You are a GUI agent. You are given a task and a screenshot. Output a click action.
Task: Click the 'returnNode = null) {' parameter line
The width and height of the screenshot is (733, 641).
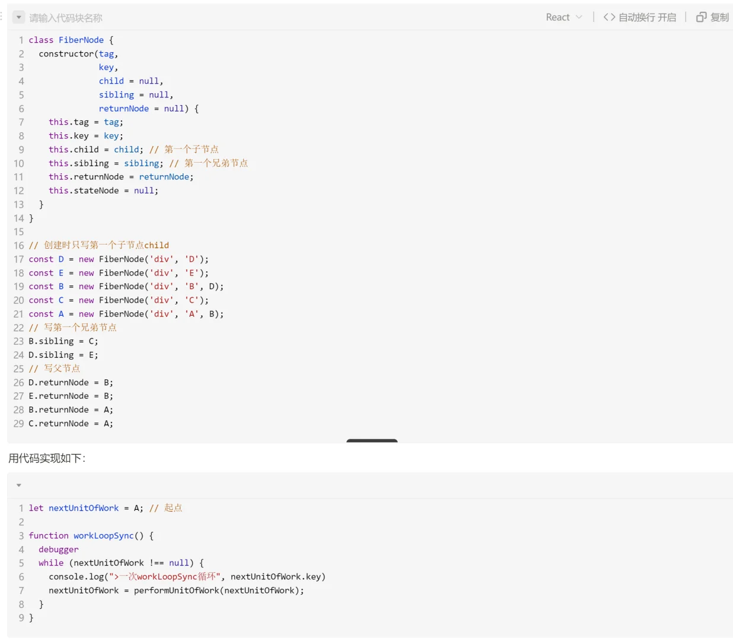[149, 109]
